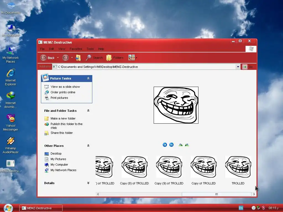Click the network connection tray icon
The image size is (283, 212).
258,208
